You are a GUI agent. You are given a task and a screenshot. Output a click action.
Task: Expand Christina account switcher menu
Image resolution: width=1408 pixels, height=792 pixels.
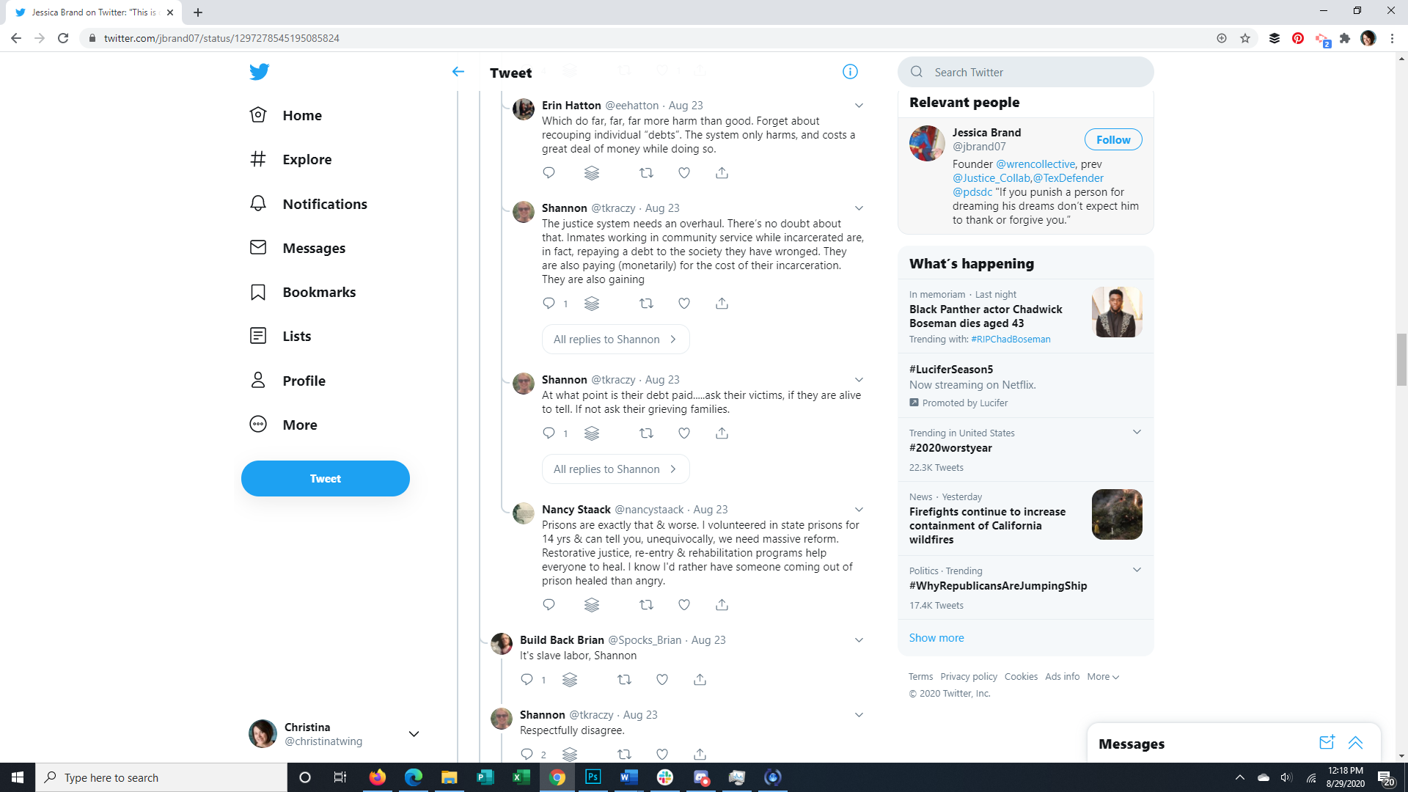(414, 734)
